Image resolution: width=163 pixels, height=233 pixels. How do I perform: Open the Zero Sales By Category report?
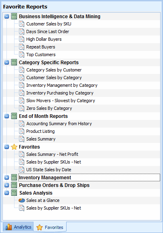coord(49,108)
